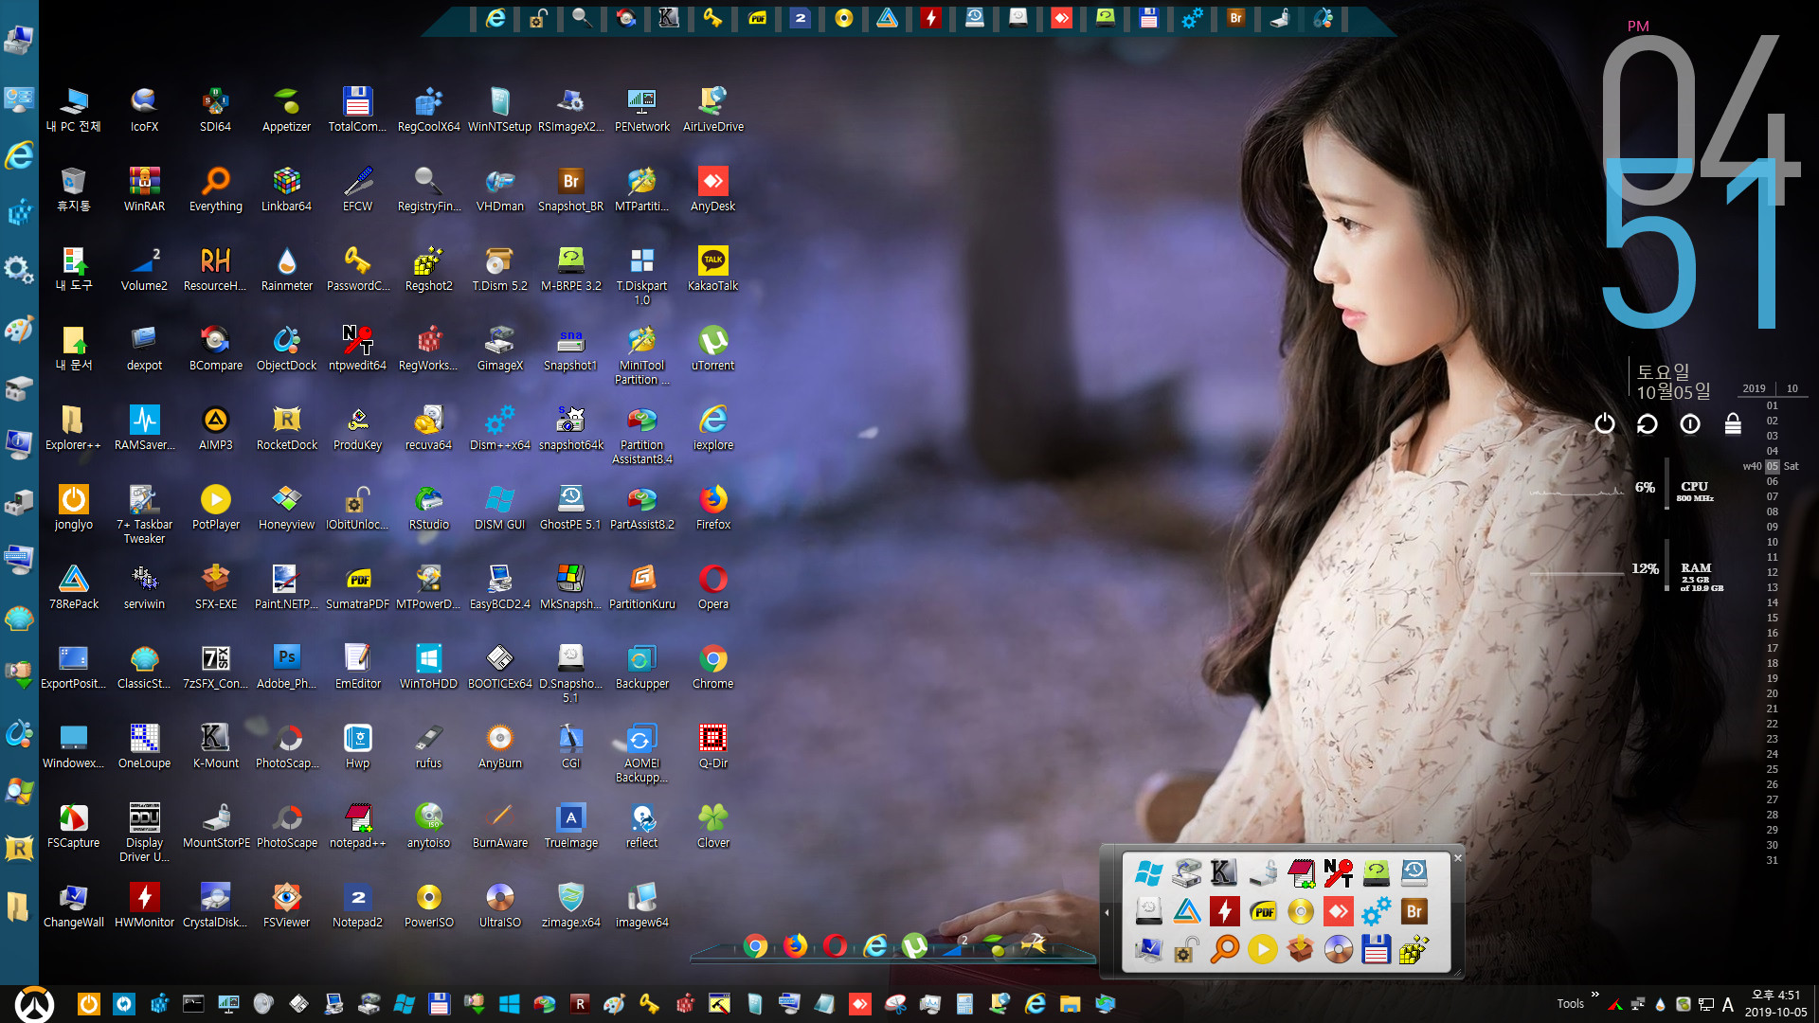Launch AnyDesk desktop shortcut
Image resolution: width=1819 pixels, height=1023 pixels.
712,188
